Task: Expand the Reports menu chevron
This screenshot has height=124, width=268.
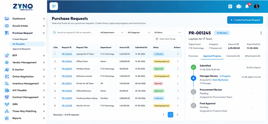Action: (44, 118)
